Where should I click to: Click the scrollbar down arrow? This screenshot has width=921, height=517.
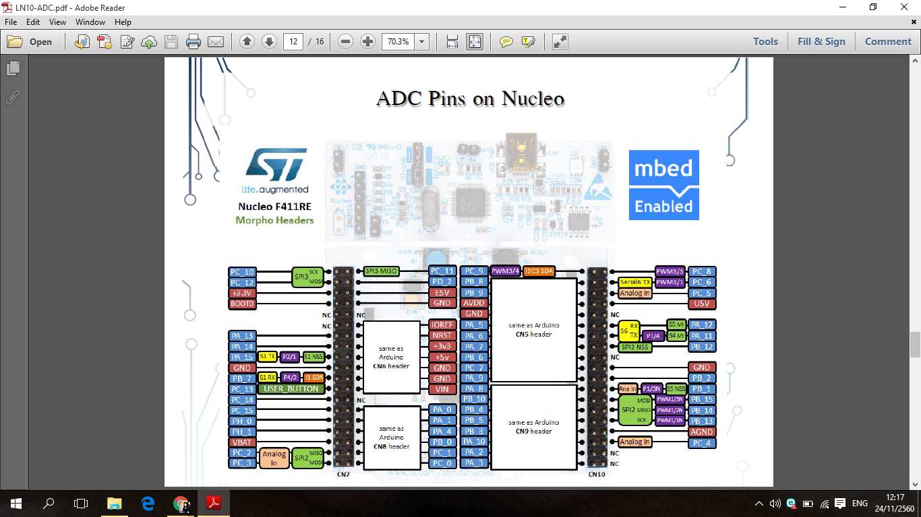pos(915,484)
